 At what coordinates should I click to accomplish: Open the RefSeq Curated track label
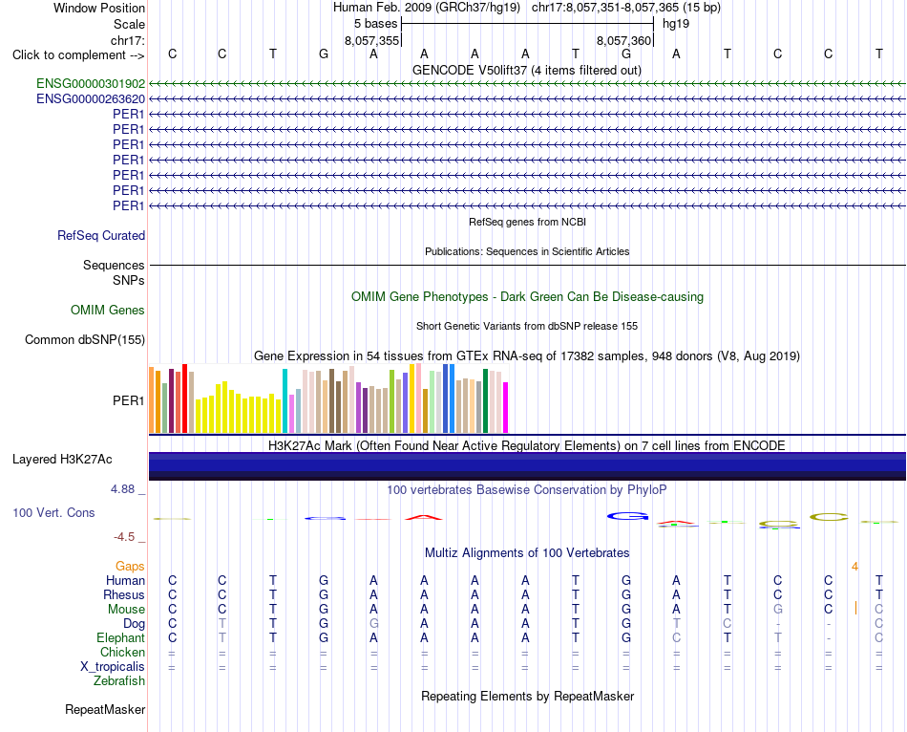(101, 236)
